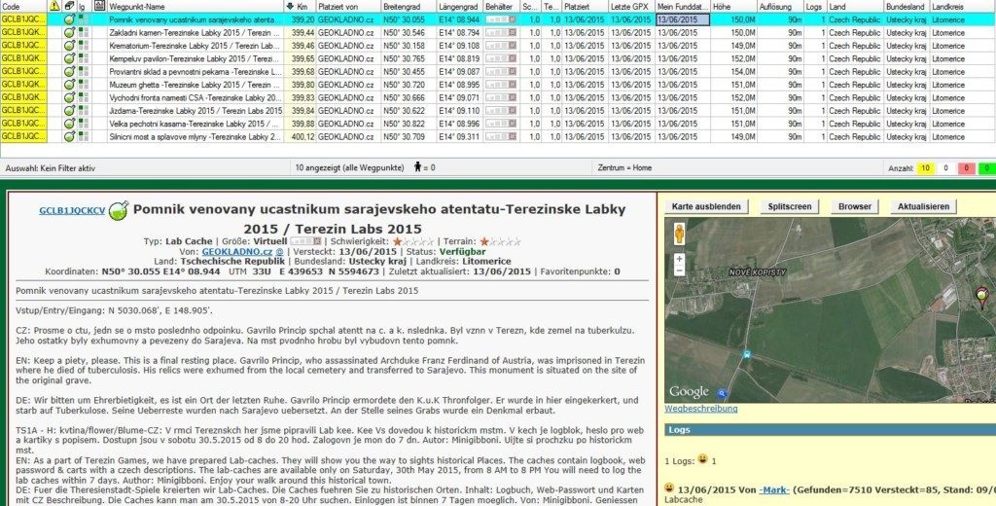The width and height of the screenshot is (996, 506).
Task: Open the GEOKLADNO.cz owner link
Action: [x=237, y=251]
